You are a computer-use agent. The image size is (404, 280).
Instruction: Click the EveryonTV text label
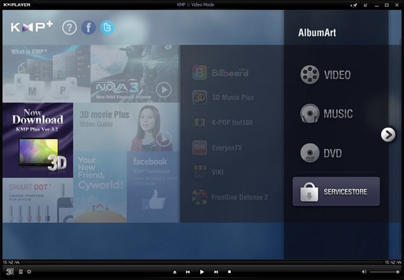227,148
